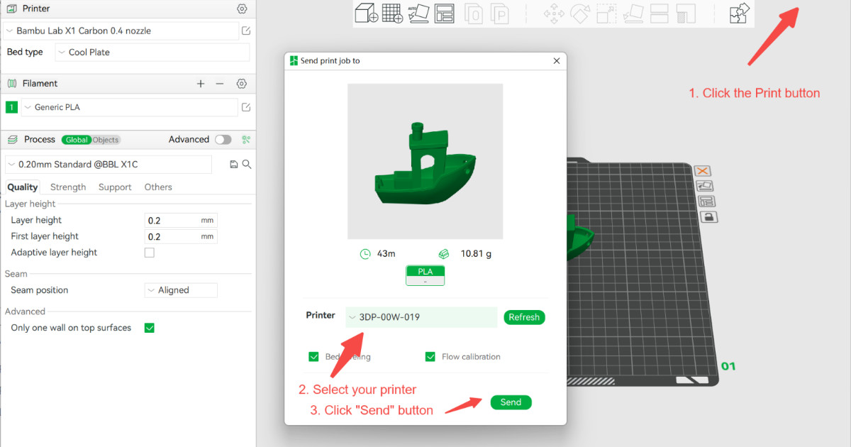Screen dimensions: 851x447
Task: Select the Rotate tool in top toolbar
Action: point(580,13)
